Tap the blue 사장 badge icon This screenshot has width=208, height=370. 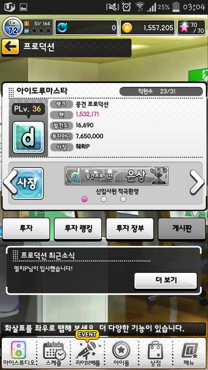tap(27, 183)
